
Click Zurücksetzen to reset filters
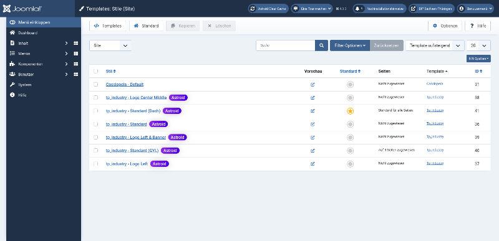pyautogui.click(x=386, y=45)
